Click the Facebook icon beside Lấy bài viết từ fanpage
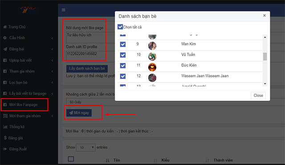Image resolution: width=285 pixels, height=165 pixels. [x=5, y=94]
